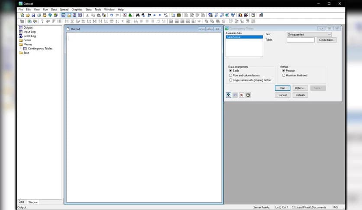
Task: Click the help icon at dialog bottom
Action: [248, 95]
